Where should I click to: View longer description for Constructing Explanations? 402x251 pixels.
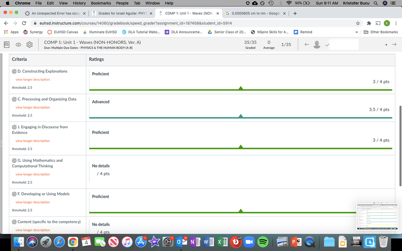33,80
